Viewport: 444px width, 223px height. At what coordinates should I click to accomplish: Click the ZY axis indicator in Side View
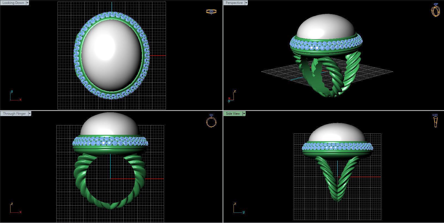(x=239, y=208)
